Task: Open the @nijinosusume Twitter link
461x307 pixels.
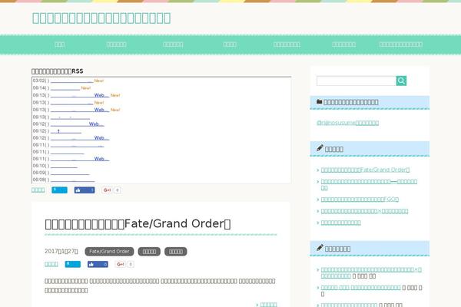Action: tap(347, 123)
